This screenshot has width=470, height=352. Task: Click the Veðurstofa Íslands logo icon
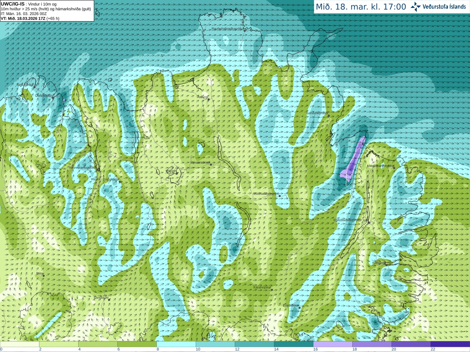tap(416, 7)
